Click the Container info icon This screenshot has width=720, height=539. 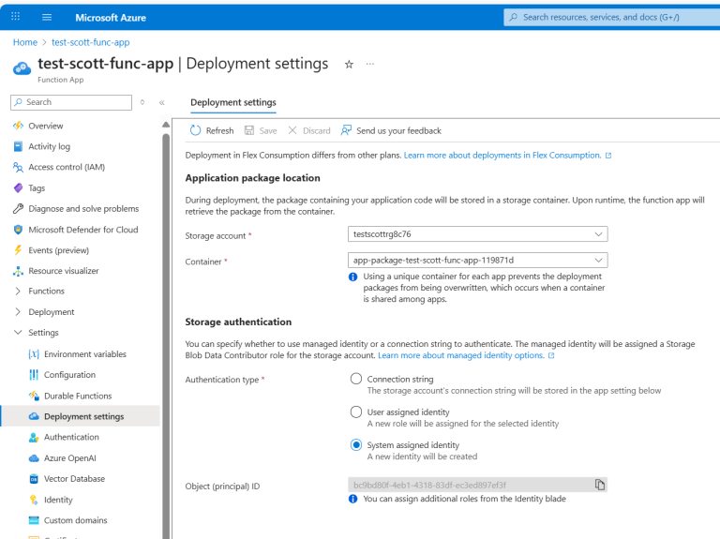[x=352, y=277]
